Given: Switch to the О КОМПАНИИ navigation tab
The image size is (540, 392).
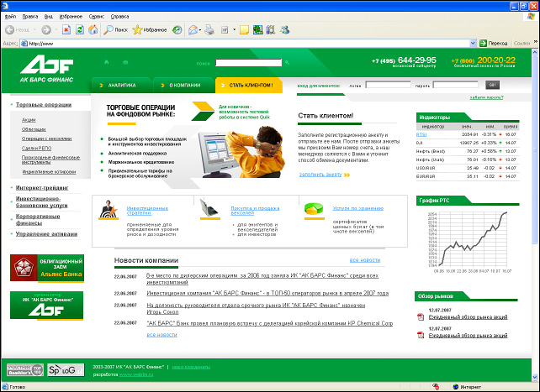Looking at the screenshot, I should pyautogui.click(x=183, y=85).
